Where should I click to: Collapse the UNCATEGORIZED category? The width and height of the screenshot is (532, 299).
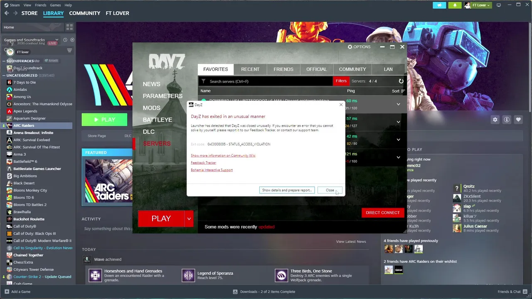click(x=4, y=76)
